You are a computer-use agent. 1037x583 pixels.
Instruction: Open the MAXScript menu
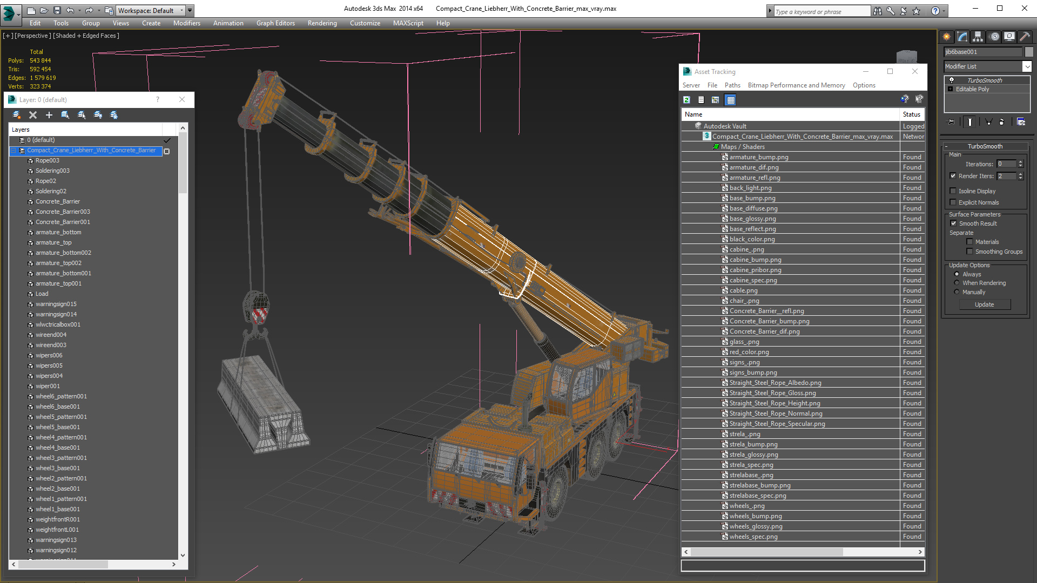coord(408,23)
